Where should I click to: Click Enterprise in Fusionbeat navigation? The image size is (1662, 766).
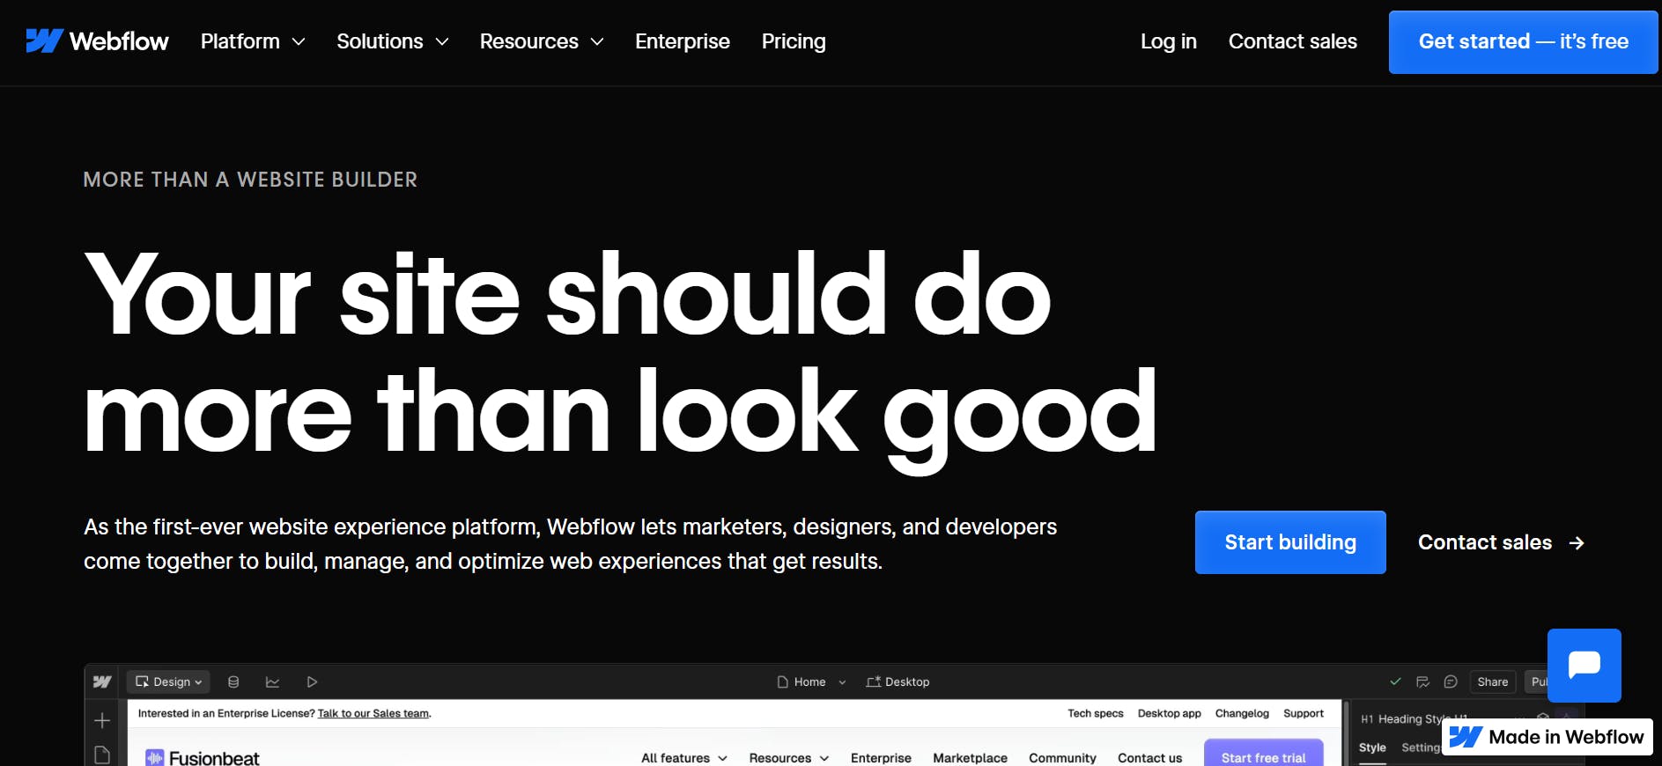(881, 758)
